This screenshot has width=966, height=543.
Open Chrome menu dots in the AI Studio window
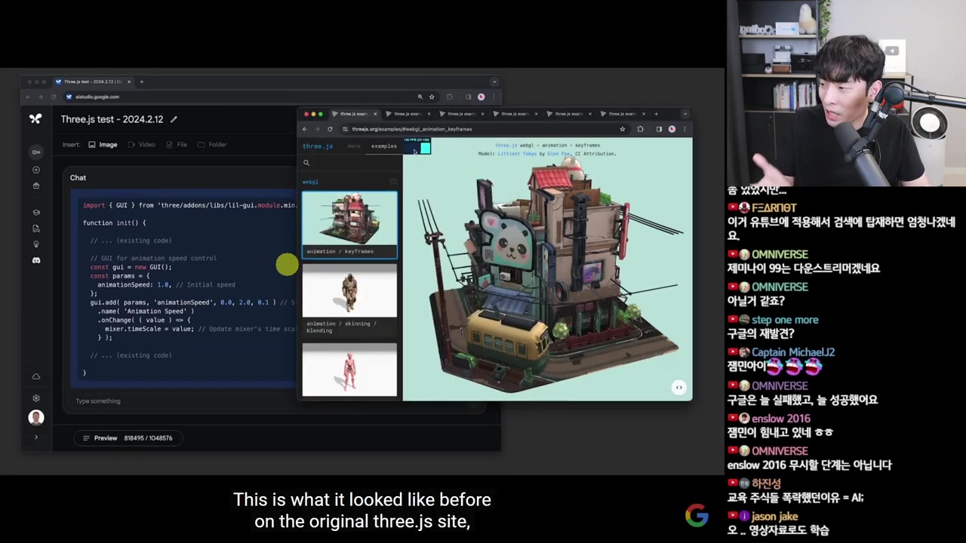(x=494, y=97)
